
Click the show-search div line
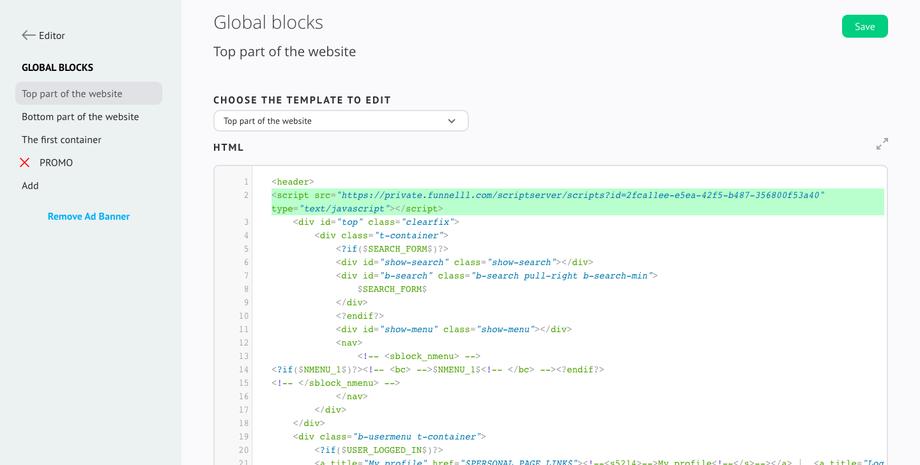coord(464,263)
